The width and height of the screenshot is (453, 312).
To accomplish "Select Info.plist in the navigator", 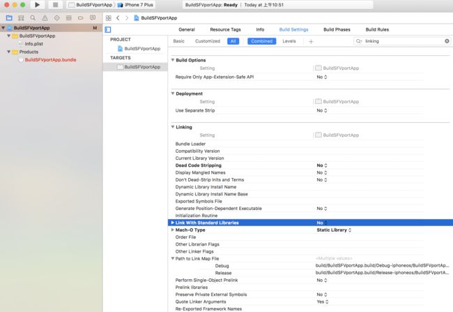I will [34, 44].
